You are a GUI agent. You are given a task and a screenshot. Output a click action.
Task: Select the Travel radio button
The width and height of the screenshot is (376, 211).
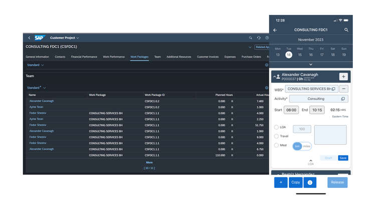(x=276, y=136)
